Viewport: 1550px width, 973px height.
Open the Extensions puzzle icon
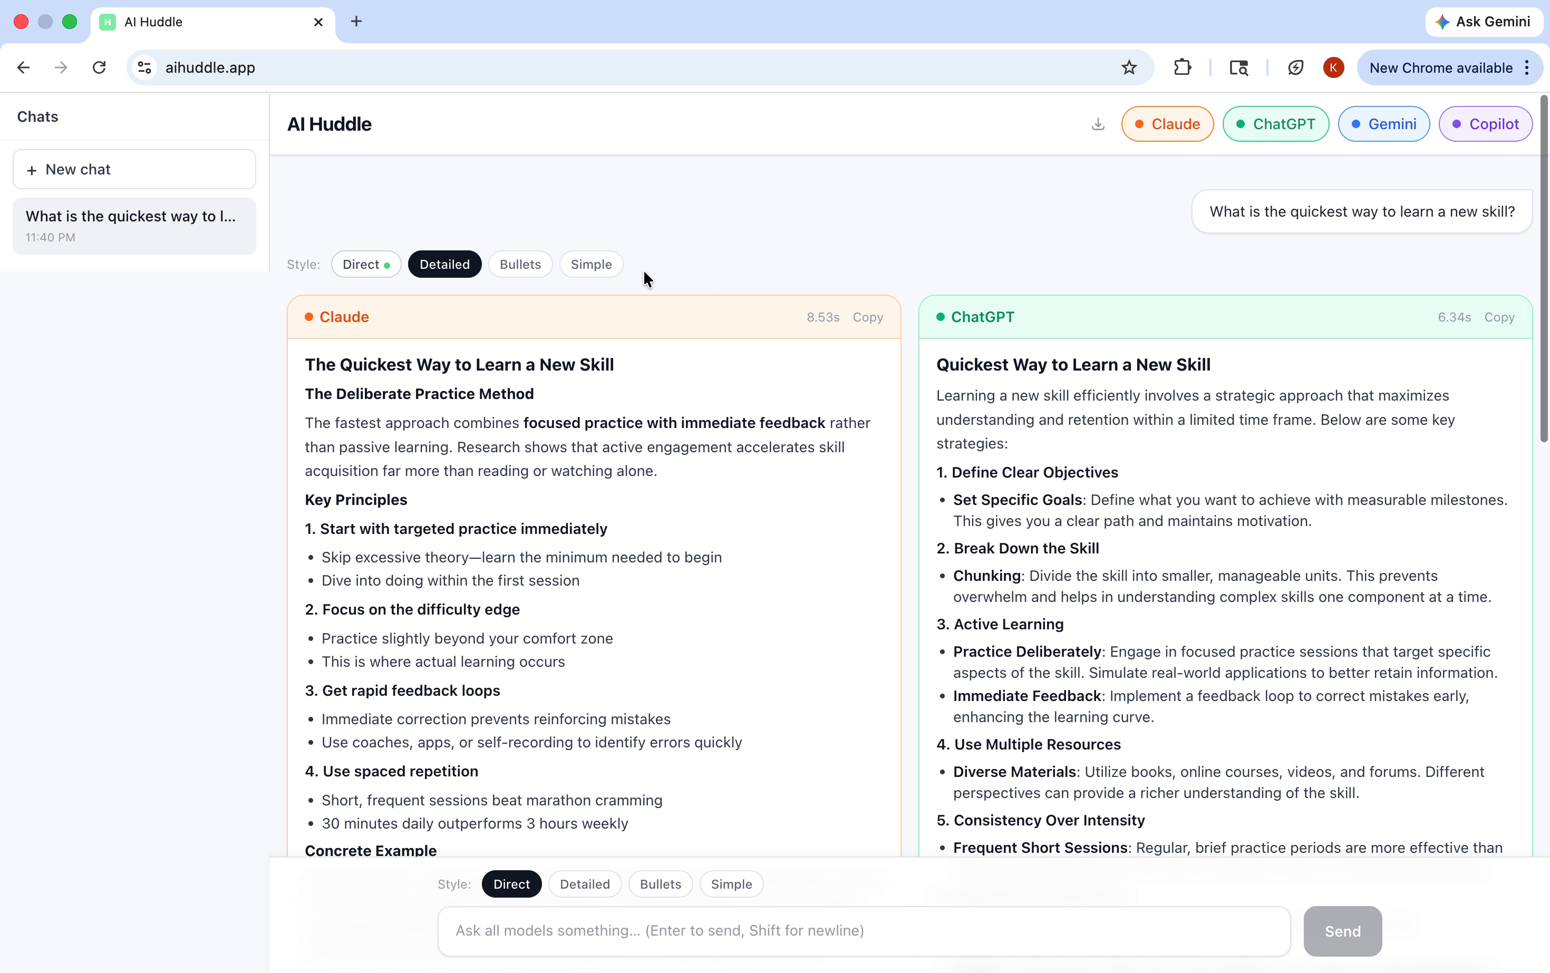(x=1183, y=67)
